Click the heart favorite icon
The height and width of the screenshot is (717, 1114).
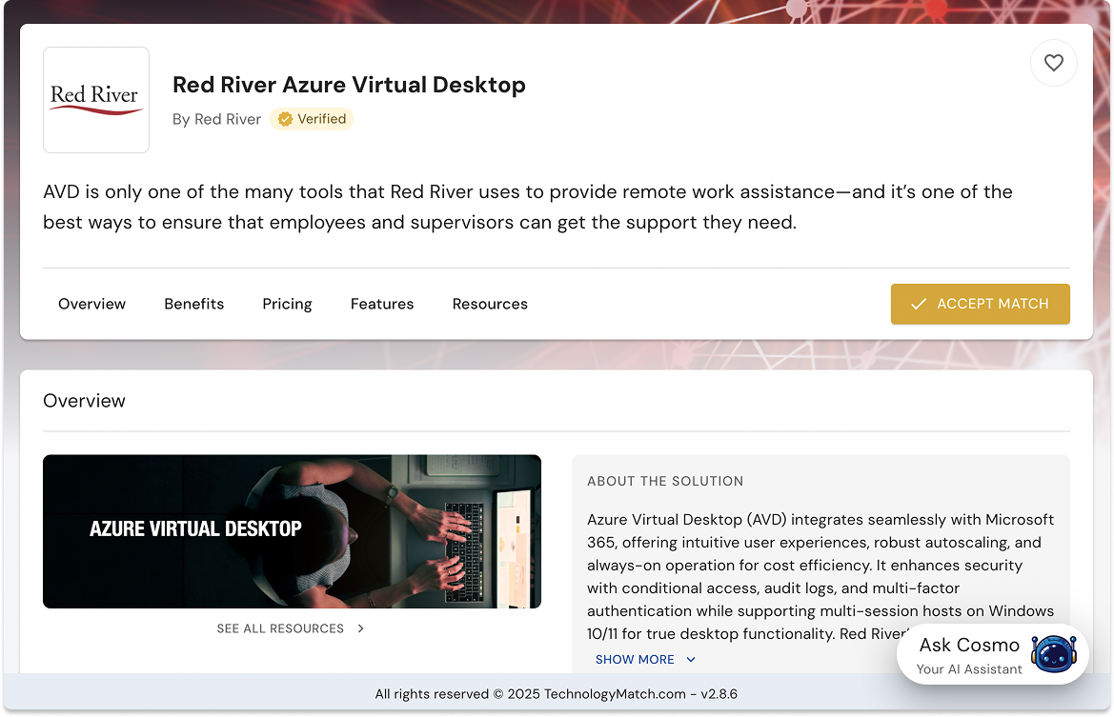1054,63
